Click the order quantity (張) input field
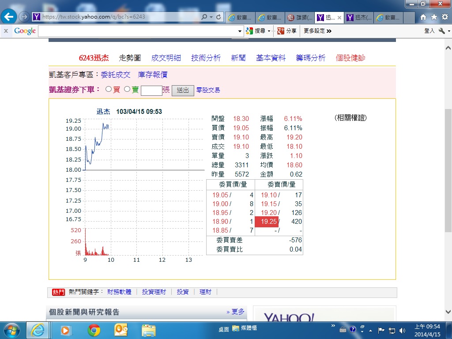The height and width of the screenshot is (339, 452). pos(151,90)
